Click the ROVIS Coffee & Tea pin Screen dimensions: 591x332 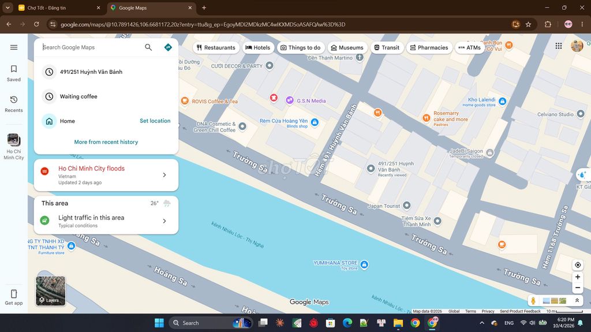[x=185, y=100]
